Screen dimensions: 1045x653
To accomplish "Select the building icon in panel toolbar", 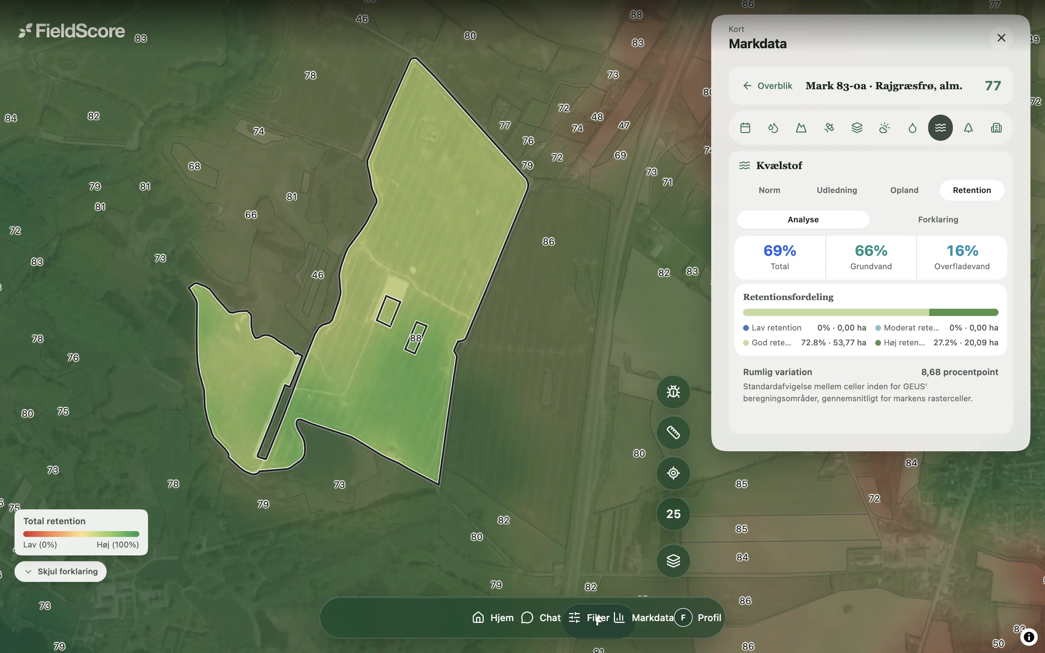I will tap(996, 128).
